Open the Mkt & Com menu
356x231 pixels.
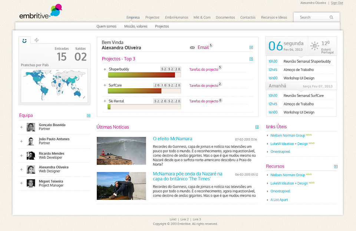(x=202, y=17)
